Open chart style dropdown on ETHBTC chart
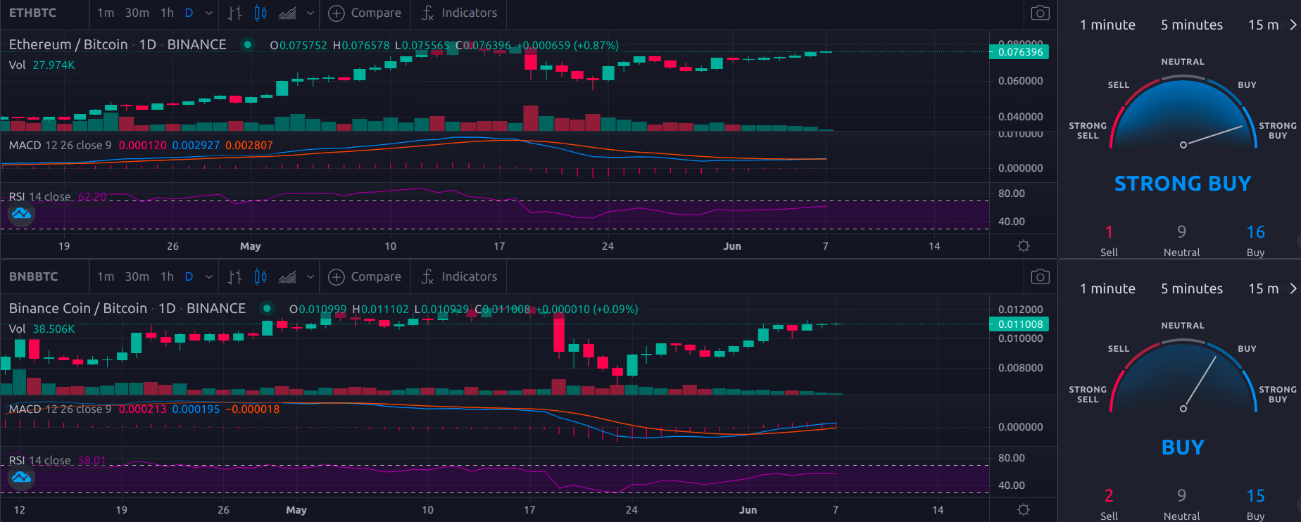 point(310,13)
